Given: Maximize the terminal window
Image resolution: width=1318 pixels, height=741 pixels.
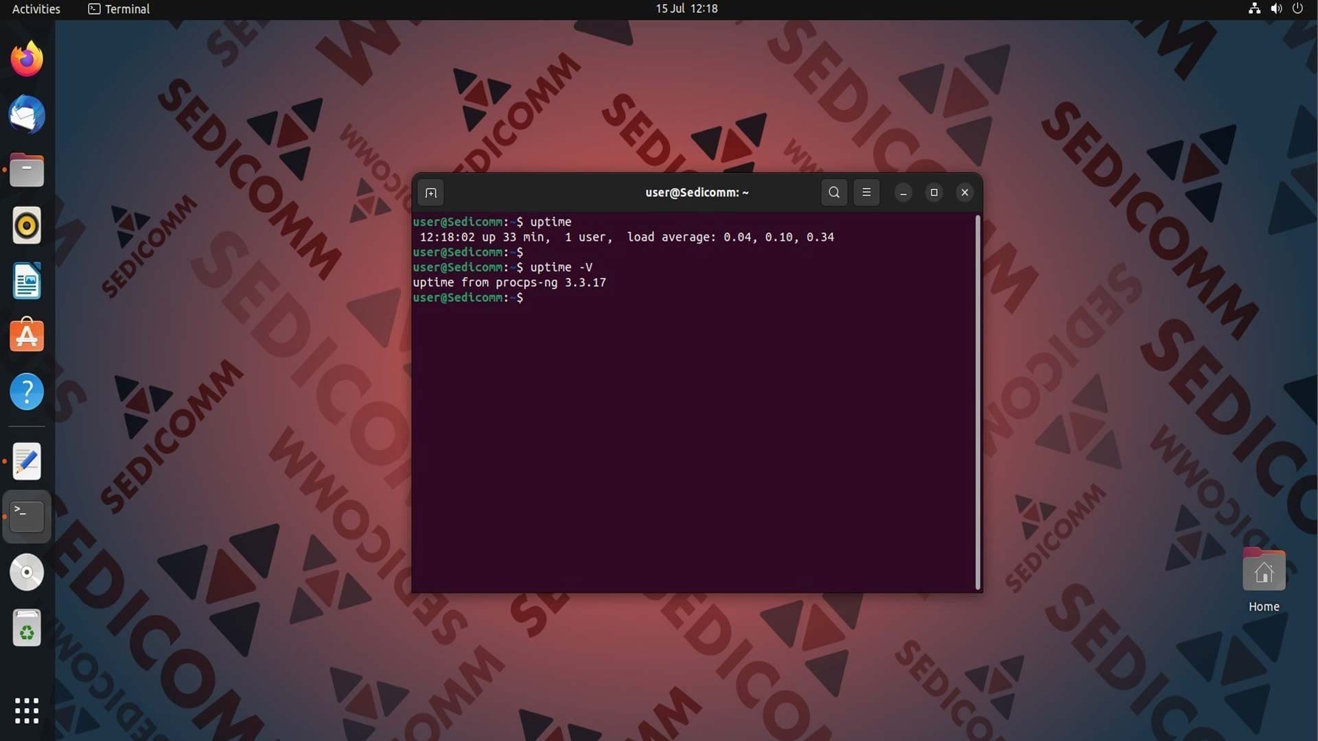Looking at the screenshot, I should [934, 193].
